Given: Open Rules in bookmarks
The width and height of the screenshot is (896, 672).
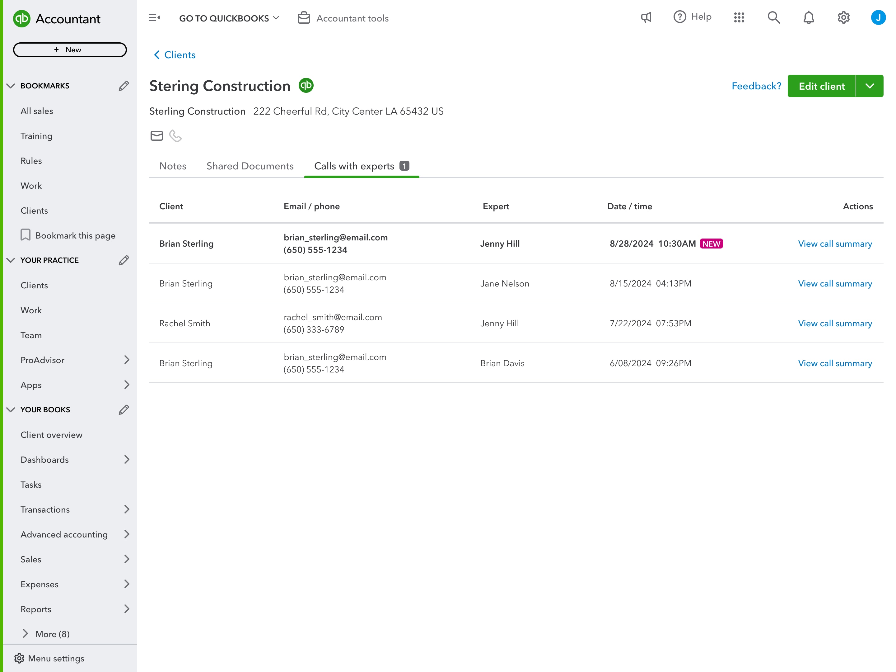Looking at the screenshot, I should (x=31, y=161).
